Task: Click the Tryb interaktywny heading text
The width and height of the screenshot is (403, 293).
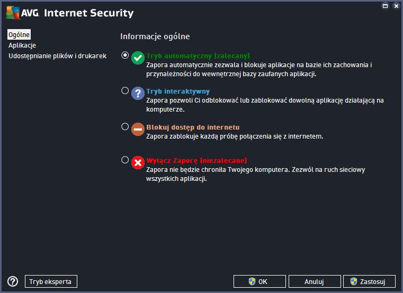Action: pos(178,91)
